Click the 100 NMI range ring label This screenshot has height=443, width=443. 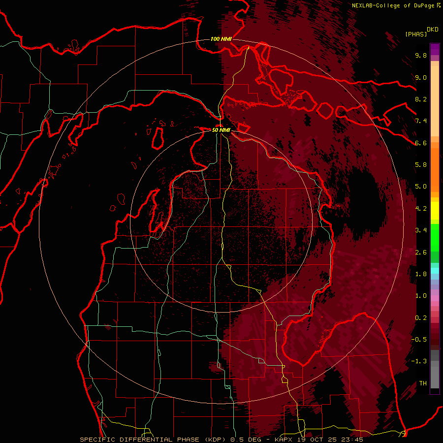[x=221, y=39]
